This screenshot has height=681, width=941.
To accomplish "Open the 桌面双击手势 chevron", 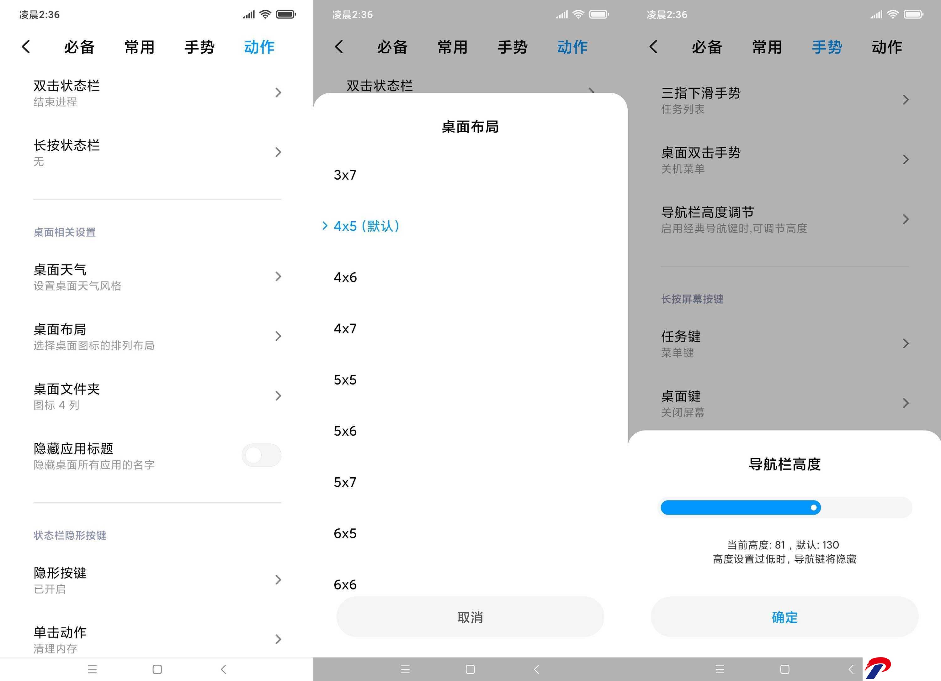I will [x=906, y=160].
